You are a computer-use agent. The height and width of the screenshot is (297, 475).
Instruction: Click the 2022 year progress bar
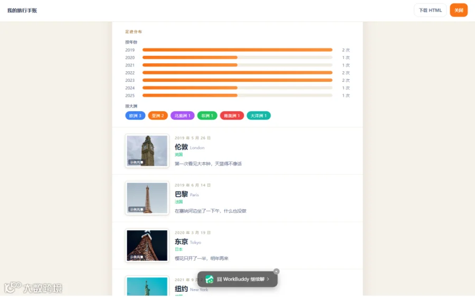coord(237,72)
